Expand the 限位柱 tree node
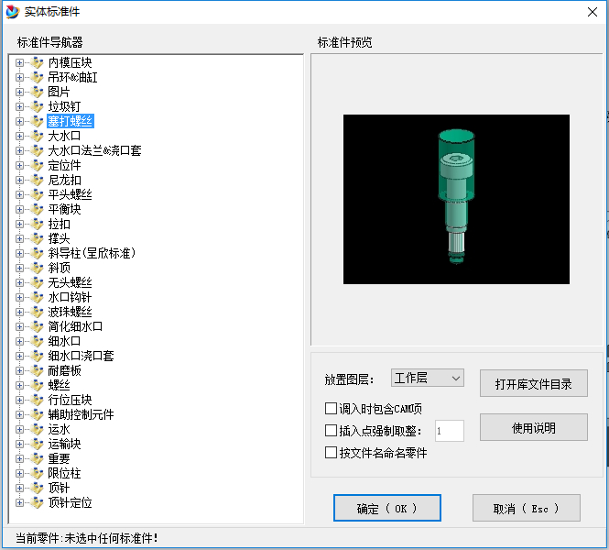The width and height of the screenshot is (609, 550). click(19, 473)
